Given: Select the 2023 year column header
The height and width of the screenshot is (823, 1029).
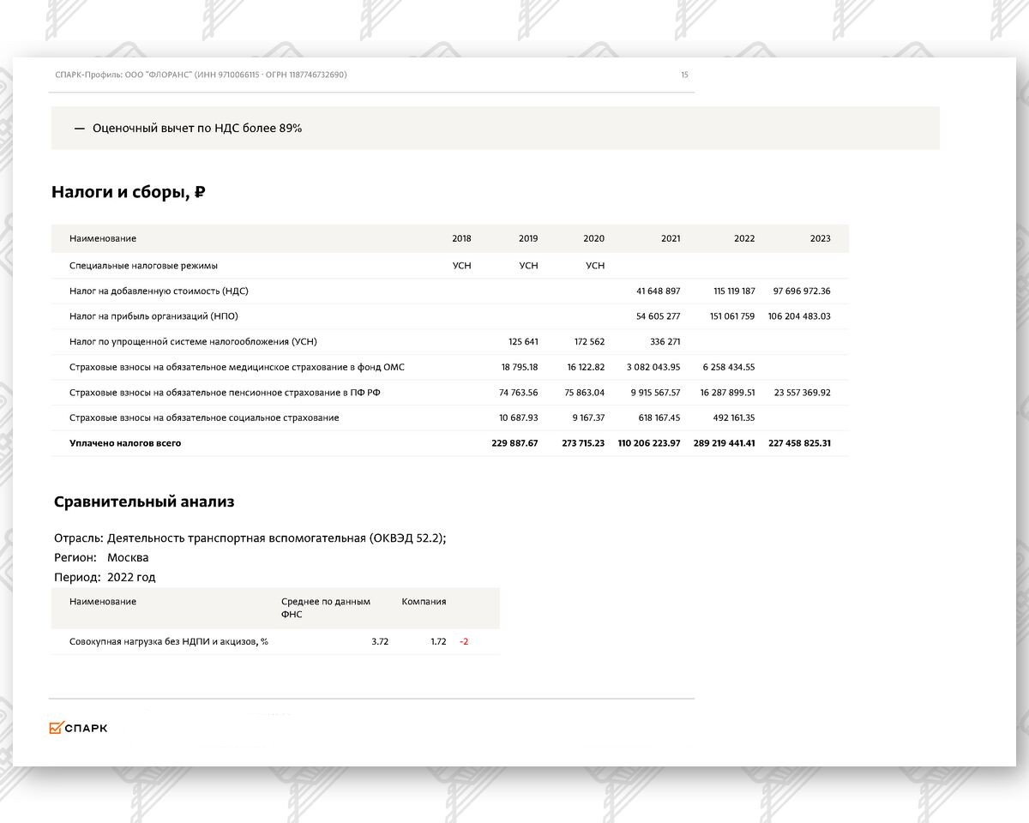Looking at the screenshot, I should coord(820,238).
